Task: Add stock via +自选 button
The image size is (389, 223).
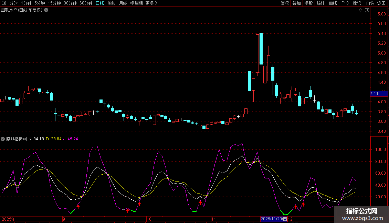Action: click(x=369, y=3)
